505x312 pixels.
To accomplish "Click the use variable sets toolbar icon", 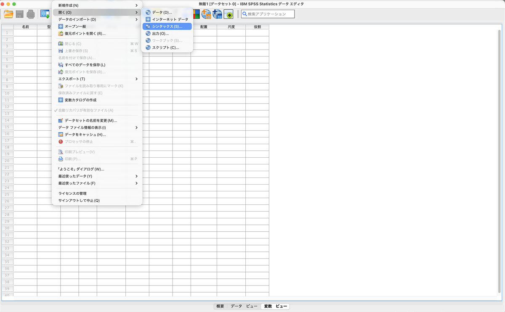I will (x=206, y=14).
